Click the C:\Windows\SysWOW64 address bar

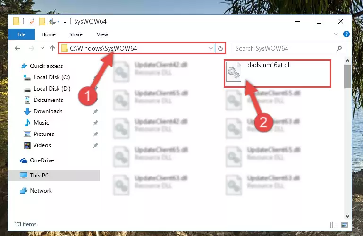pos(136,48)
